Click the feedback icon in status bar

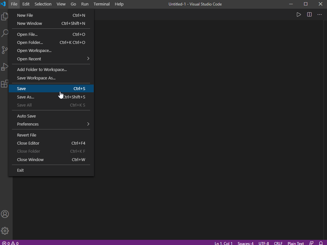[x=311, y=243]
